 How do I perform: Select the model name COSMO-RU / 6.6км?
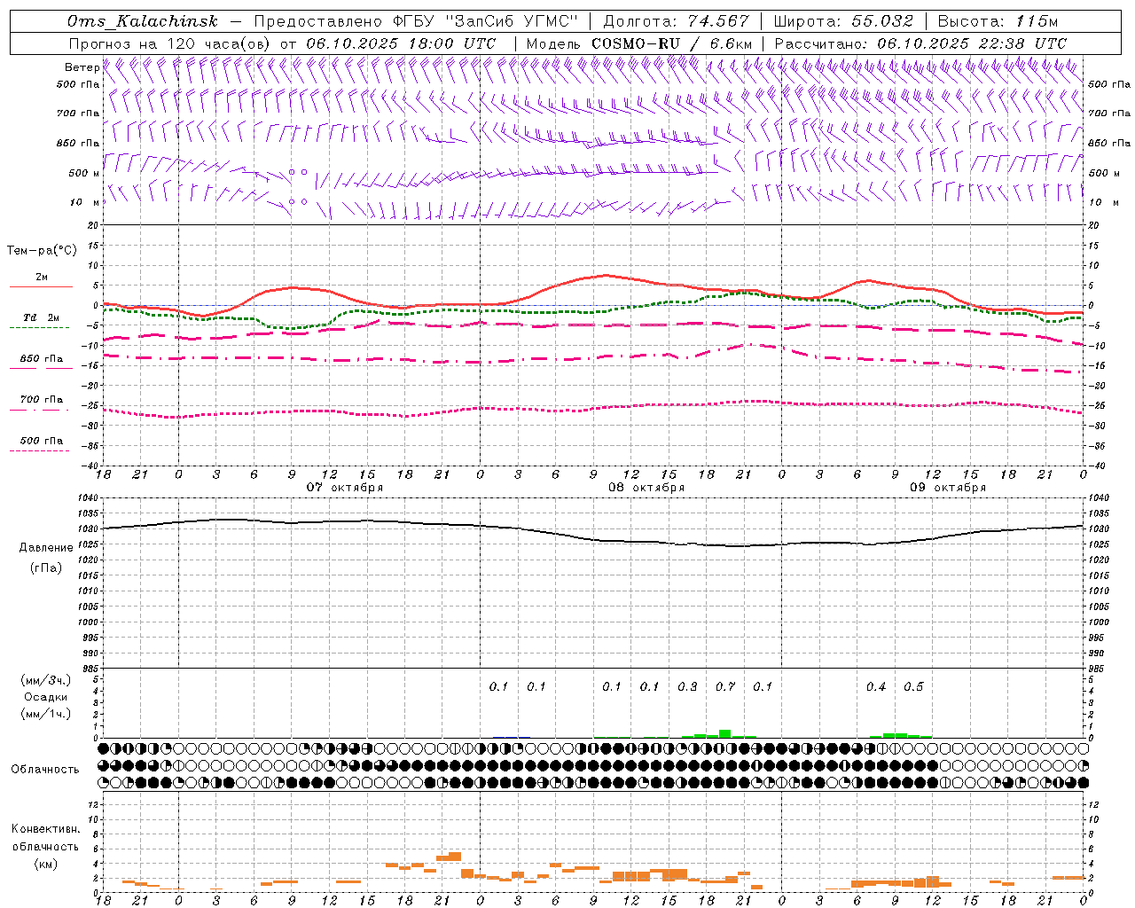point(672,43)
